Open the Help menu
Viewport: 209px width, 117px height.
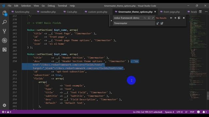(72, 6)
